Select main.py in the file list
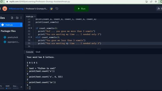 pos(11,25)
